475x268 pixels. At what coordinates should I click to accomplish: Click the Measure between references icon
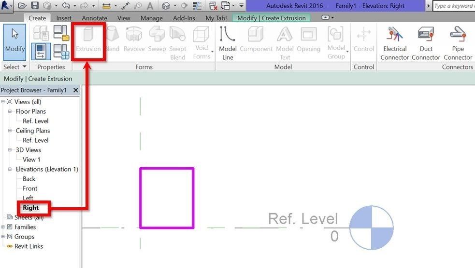(106, 6)
